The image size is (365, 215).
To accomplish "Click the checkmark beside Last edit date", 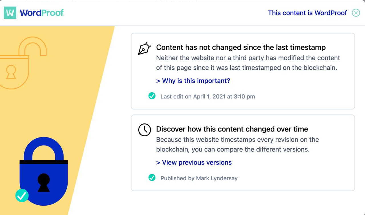I will point(152,96).
